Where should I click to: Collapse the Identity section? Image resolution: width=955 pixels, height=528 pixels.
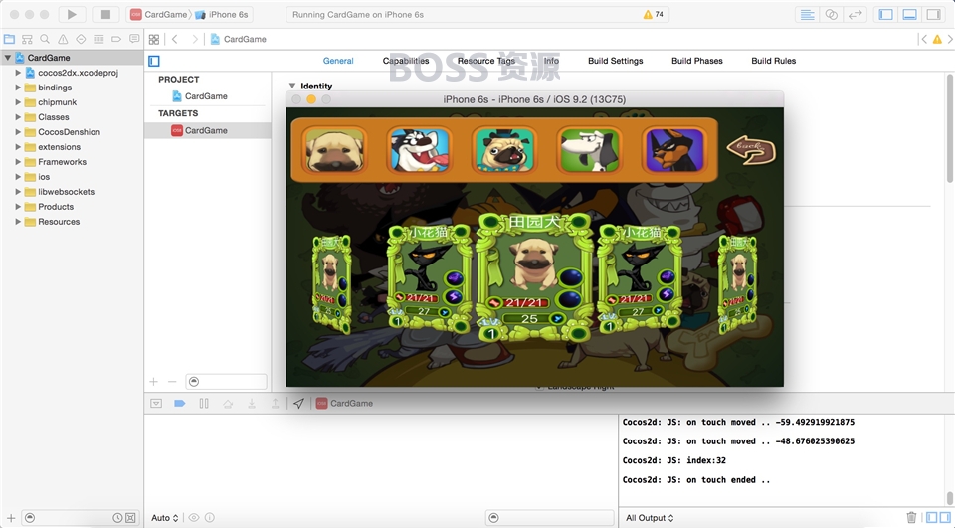pyautogui.click(x=292, y=86)
